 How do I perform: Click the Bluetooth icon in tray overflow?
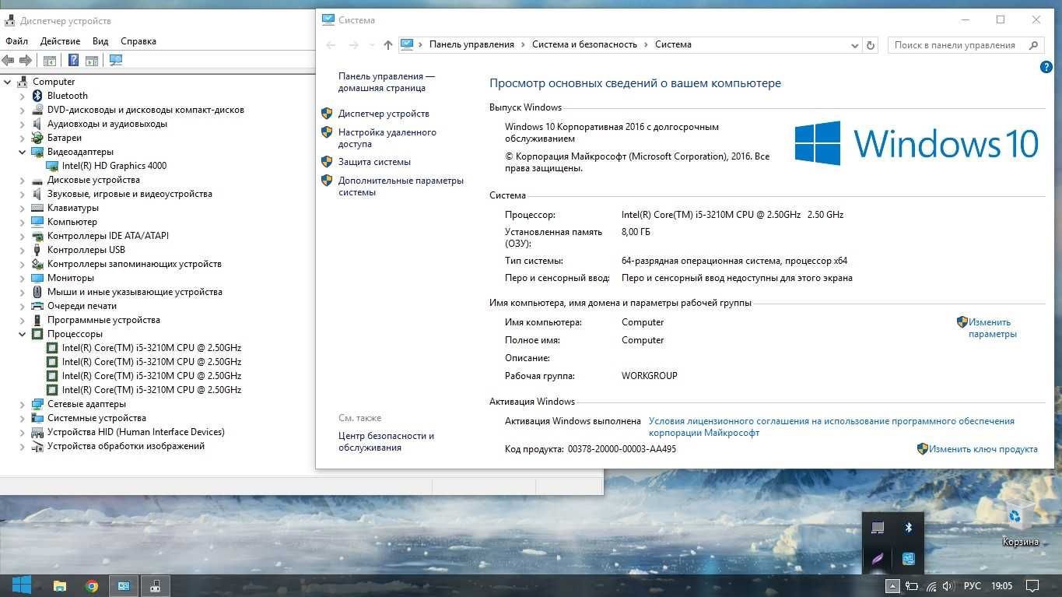click(908, 527)
